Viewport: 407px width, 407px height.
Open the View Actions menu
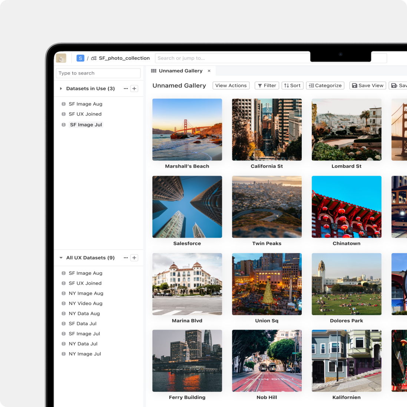231,85
